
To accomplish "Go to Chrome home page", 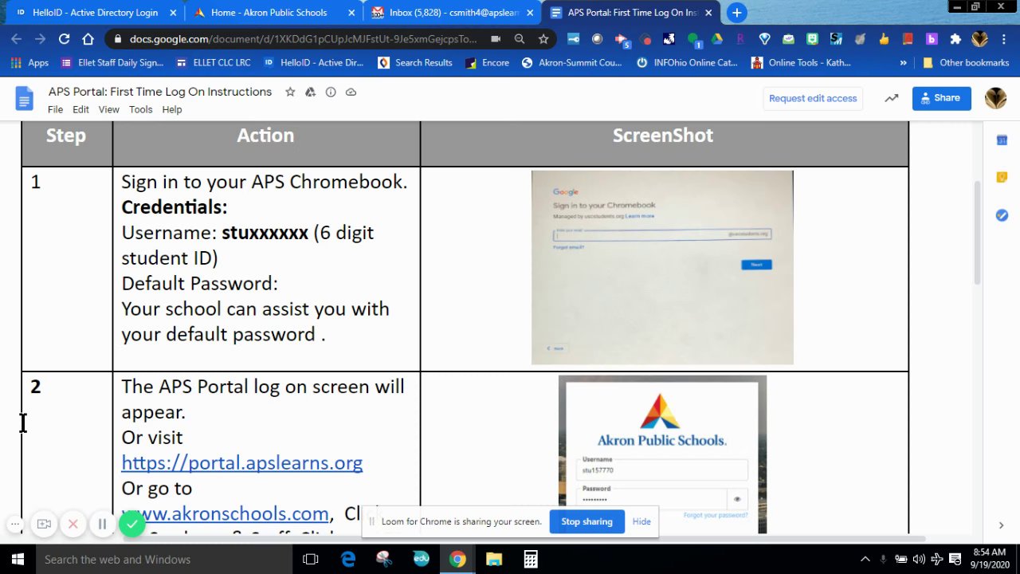I will pyautogui.click(x=88, y=39).
